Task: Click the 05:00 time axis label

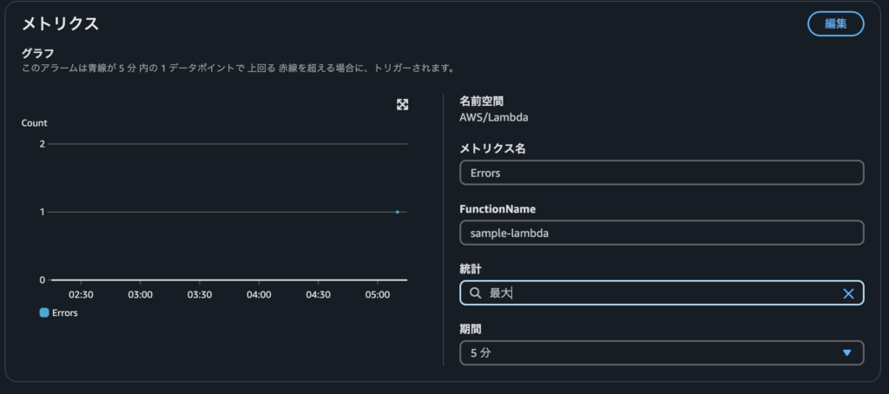Action: click(378, 295)
